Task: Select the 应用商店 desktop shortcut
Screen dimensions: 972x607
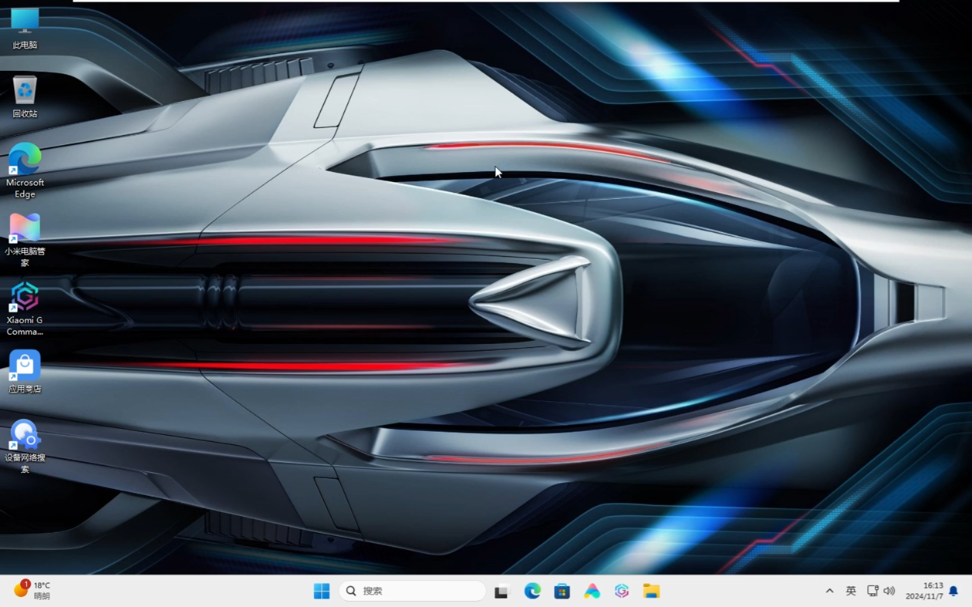Action: point(25,372)
